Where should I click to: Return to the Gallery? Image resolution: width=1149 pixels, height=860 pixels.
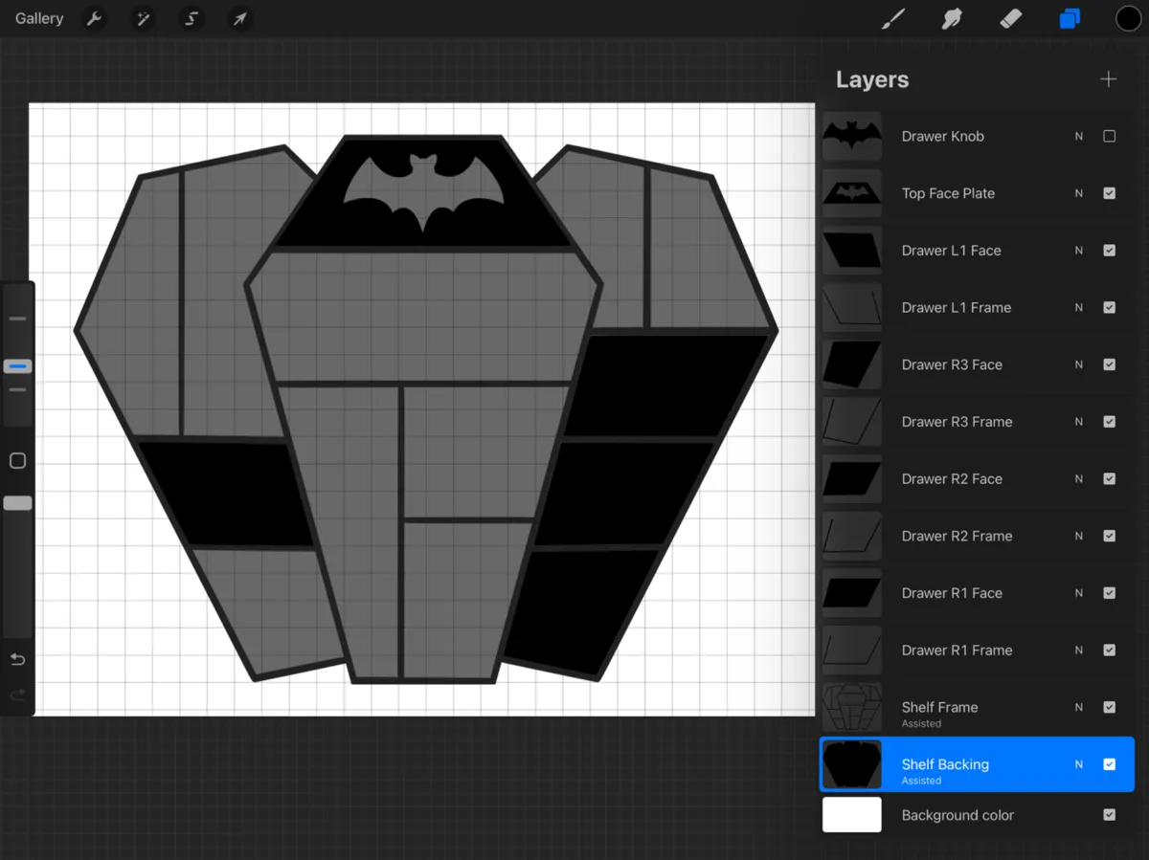39,19
